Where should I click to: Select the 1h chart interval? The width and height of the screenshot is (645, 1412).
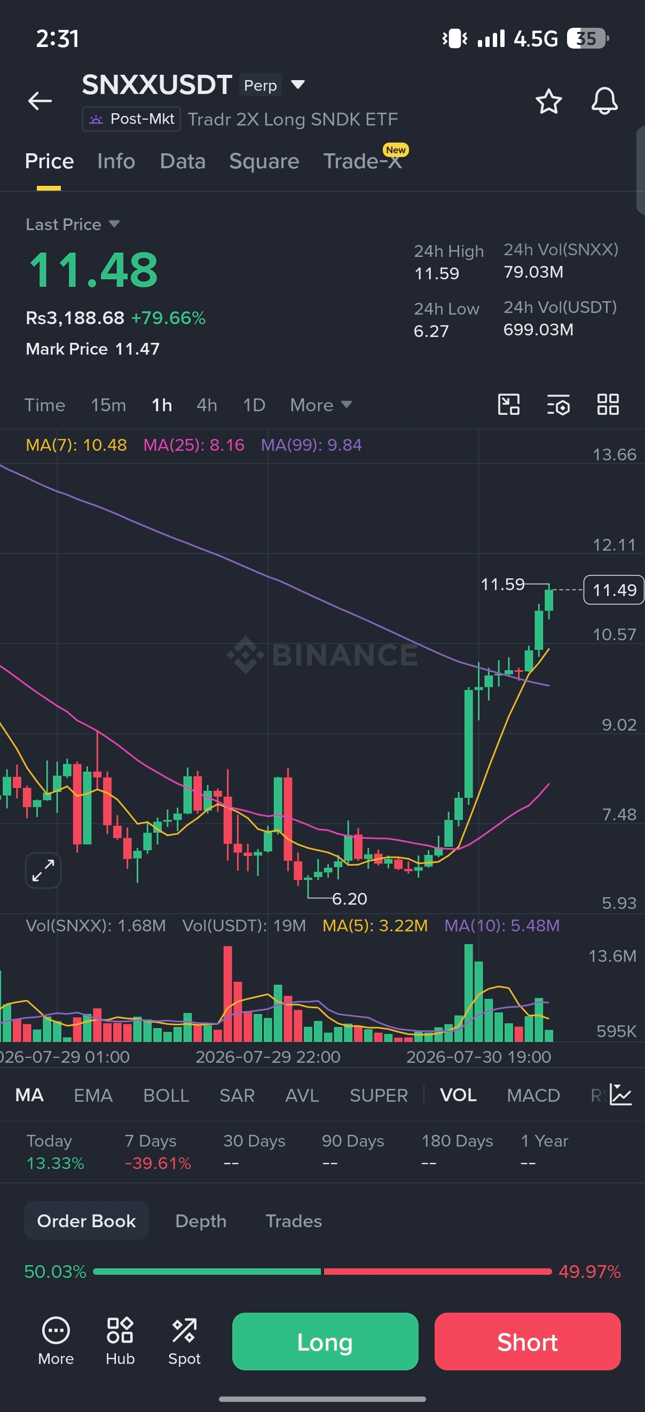click(162, 405)
